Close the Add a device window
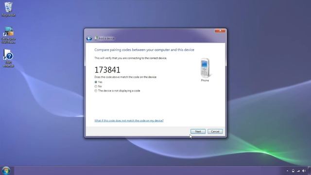The height and width of the screenshot is (175, 311). click(x=220, y=31)
